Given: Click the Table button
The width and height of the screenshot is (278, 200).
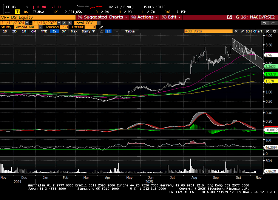Looking at the screenshot, I should coord(130,31).
